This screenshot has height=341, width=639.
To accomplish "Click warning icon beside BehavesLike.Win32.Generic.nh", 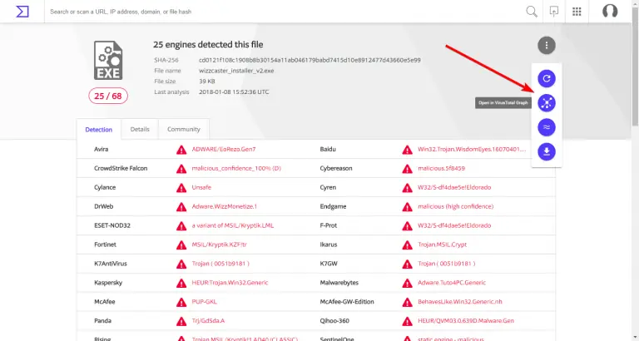I will (x=407, y=302).
